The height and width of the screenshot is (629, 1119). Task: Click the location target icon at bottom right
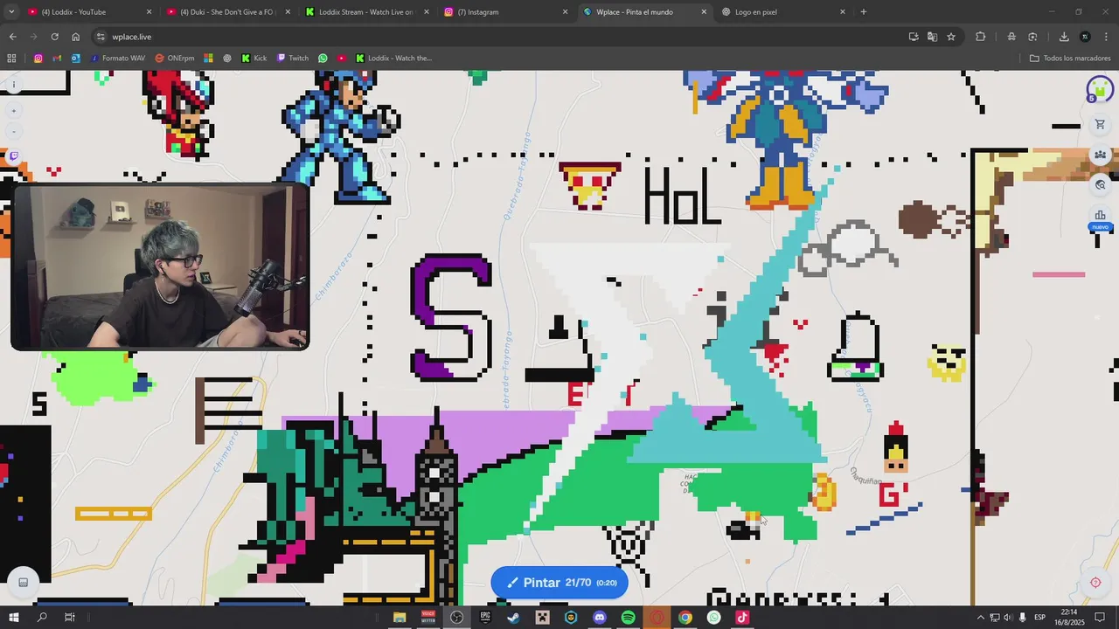[x=1095, y=583]
